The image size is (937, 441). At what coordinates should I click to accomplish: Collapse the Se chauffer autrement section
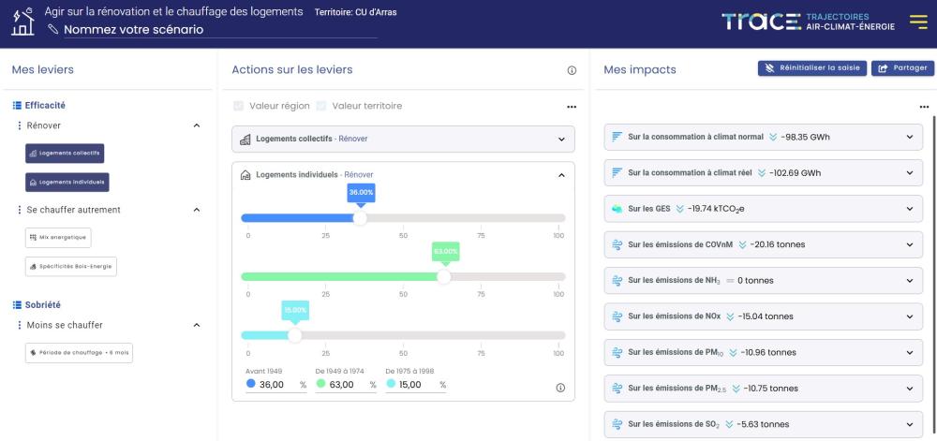coord(196,210)
